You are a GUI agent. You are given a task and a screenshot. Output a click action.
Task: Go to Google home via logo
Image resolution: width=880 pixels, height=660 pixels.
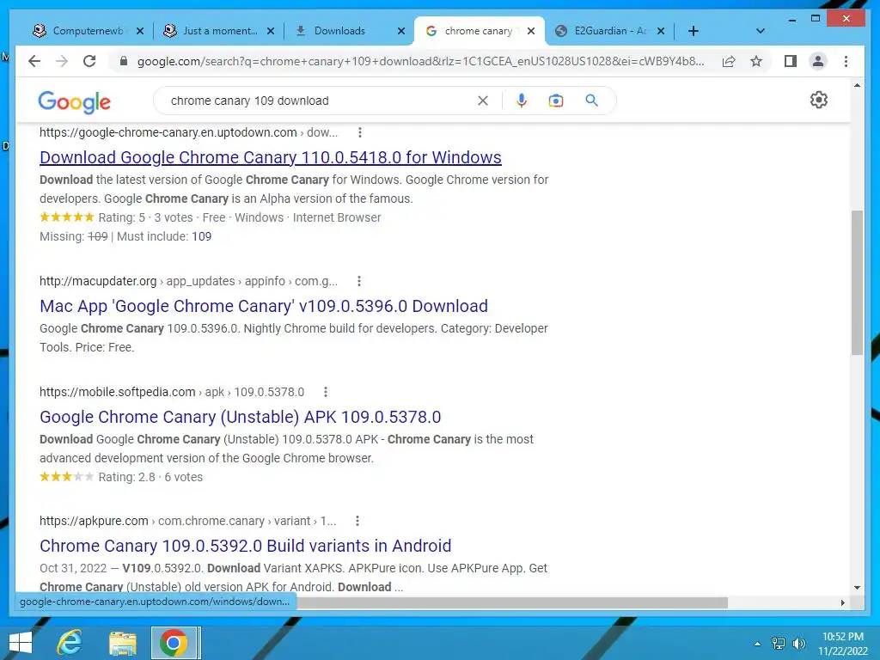tap(74, 101)
